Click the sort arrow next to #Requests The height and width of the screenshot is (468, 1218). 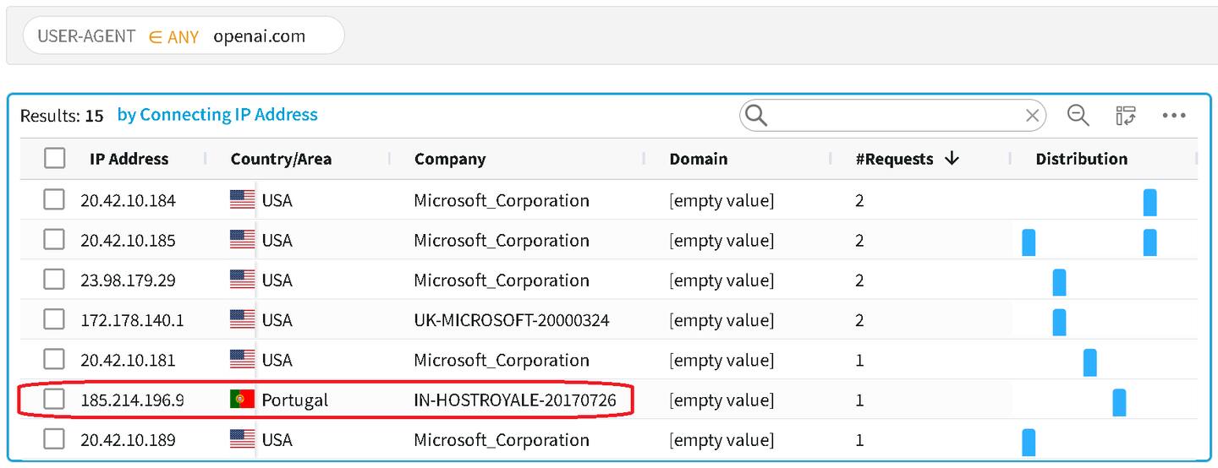[x=952, y=159]
